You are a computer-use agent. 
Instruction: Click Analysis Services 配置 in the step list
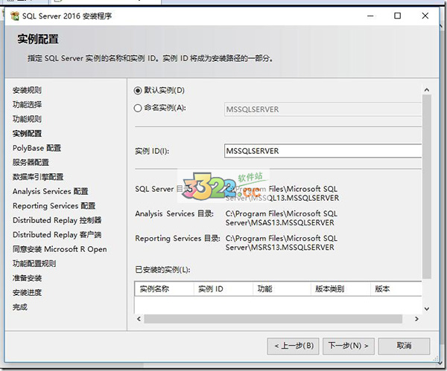pyautogui.click(x=51, y=192)
